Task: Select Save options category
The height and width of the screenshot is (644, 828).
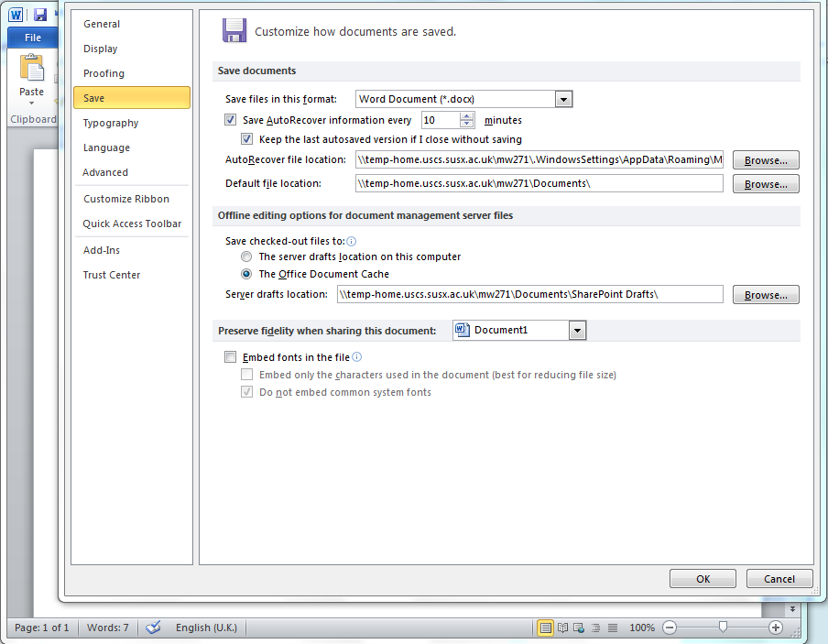Action: (x=132, y=98)
